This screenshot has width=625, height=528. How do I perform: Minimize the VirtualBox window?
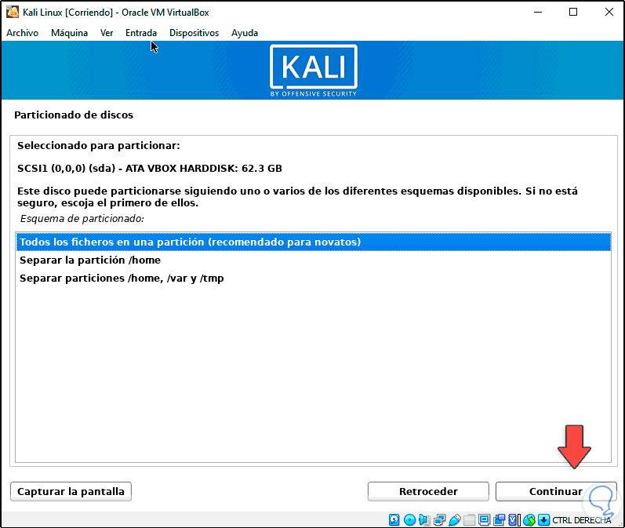tap(538, 12)
